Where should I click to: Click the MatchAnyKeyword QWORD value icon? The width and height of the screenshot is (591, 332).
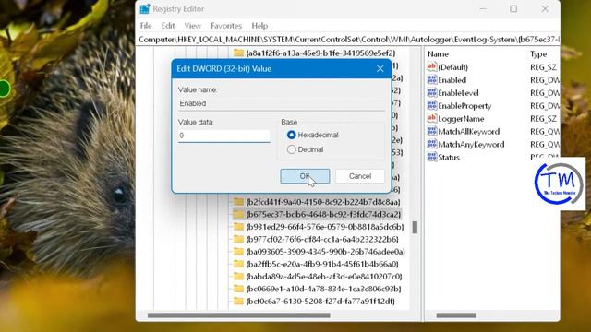tap(431, 144)
